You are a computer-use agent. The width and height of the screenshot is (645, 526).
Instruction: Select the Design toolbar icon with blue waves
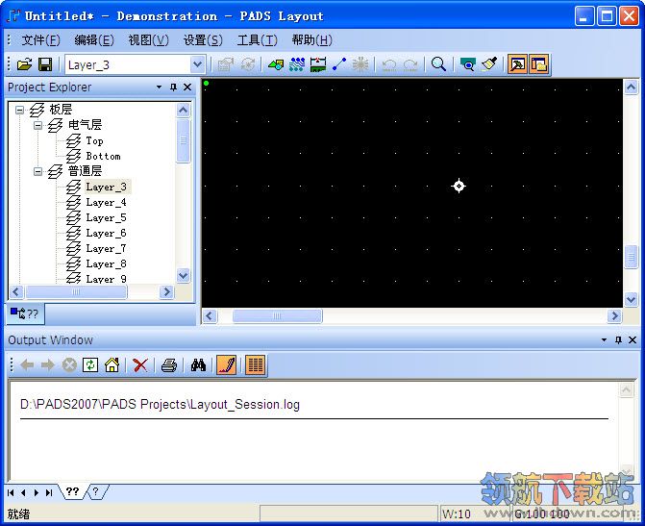pos(297,64)
